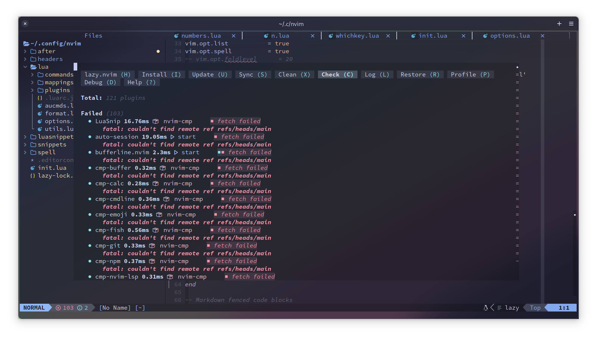Select the Check (C) action

pyautogui.click(x=337, y=75)
